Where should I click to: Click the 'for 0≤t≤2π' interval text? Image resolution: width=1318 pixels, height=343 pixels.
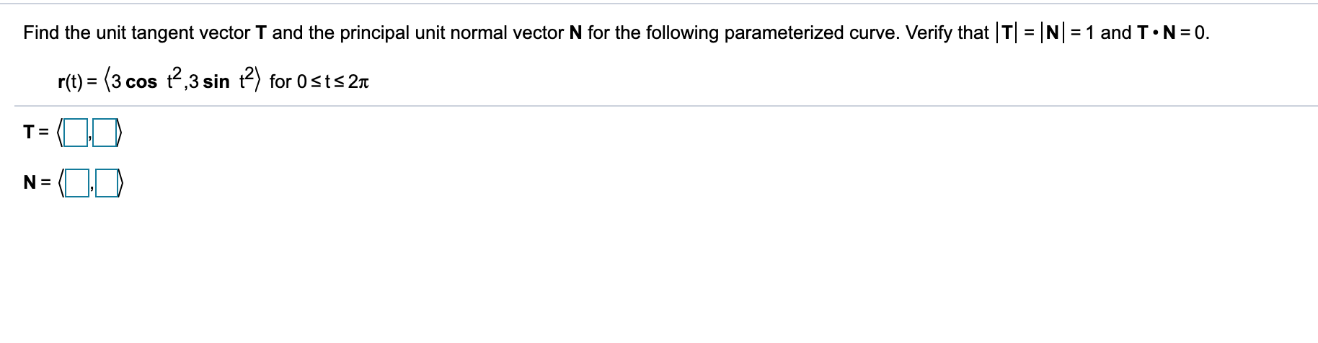click(x=319, y=83)
